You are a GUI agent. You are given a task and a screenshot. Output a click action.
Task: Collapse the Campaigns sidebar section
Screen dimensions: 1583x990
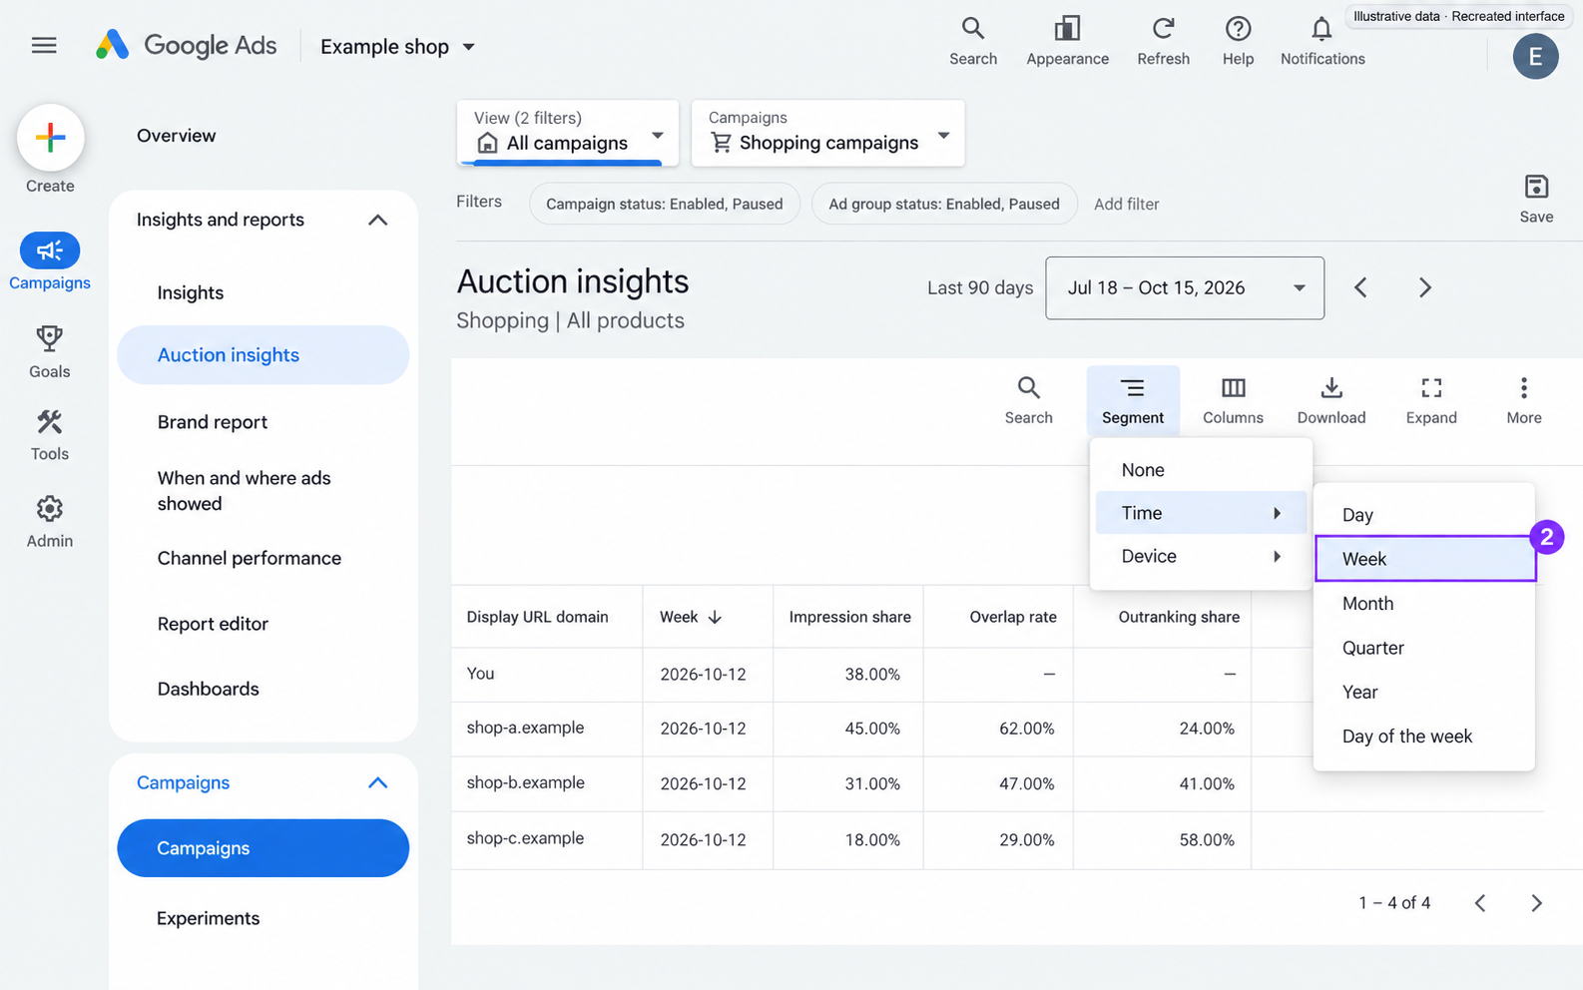(377, 782)
